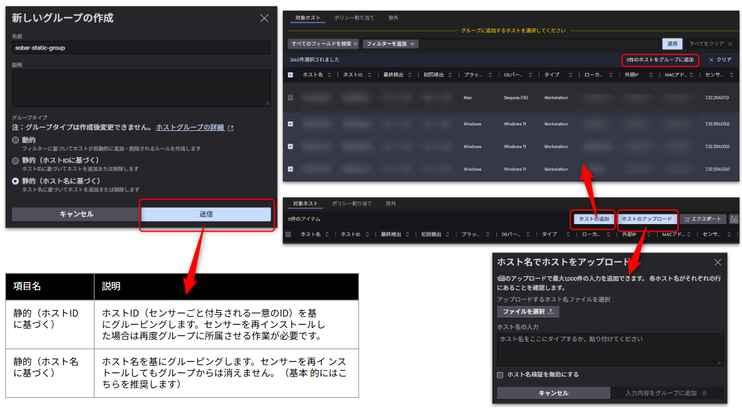
Task: Open the column customization icon beside エクスポート
Action: point(733,219)
